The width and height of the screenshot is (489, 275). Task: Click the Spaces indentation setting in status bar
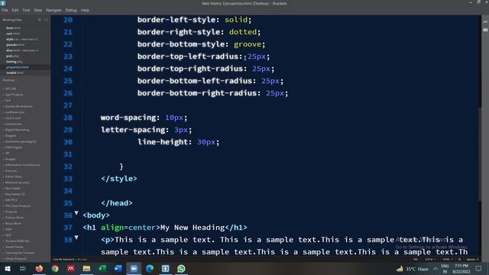472,260
